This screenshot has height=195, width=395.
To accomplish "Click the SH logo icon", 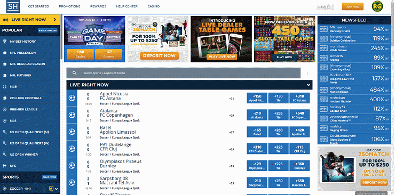I will 13,6.
